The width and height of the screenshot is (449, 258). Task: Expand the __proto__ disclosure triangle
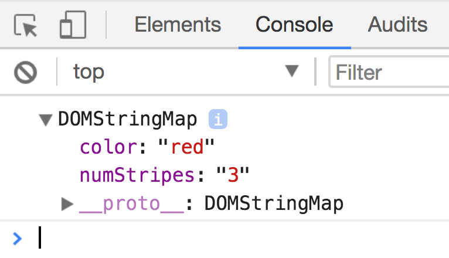coord(67,203)
